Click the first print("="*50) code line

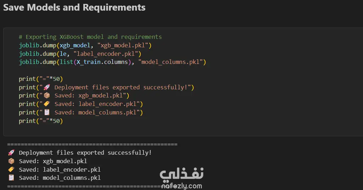click(x=41, y=79)
